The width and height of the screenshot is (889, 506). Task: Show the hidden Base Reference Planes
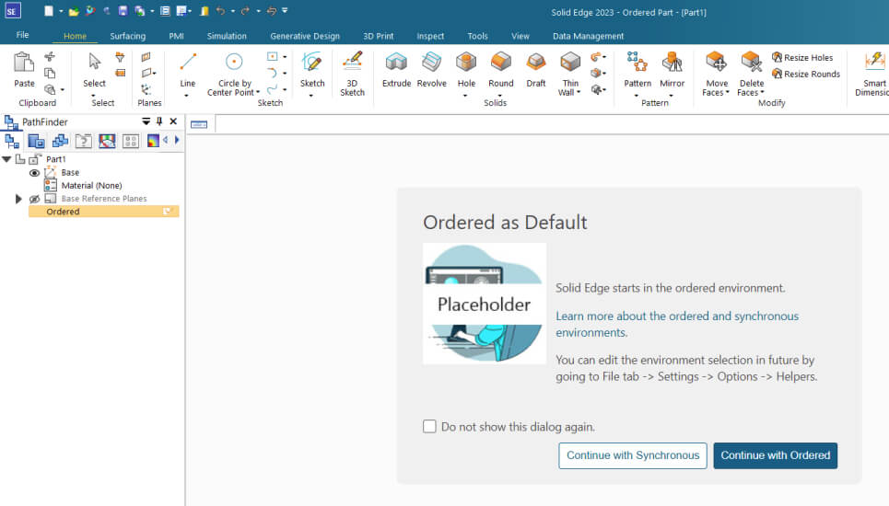tap(35, 199)
